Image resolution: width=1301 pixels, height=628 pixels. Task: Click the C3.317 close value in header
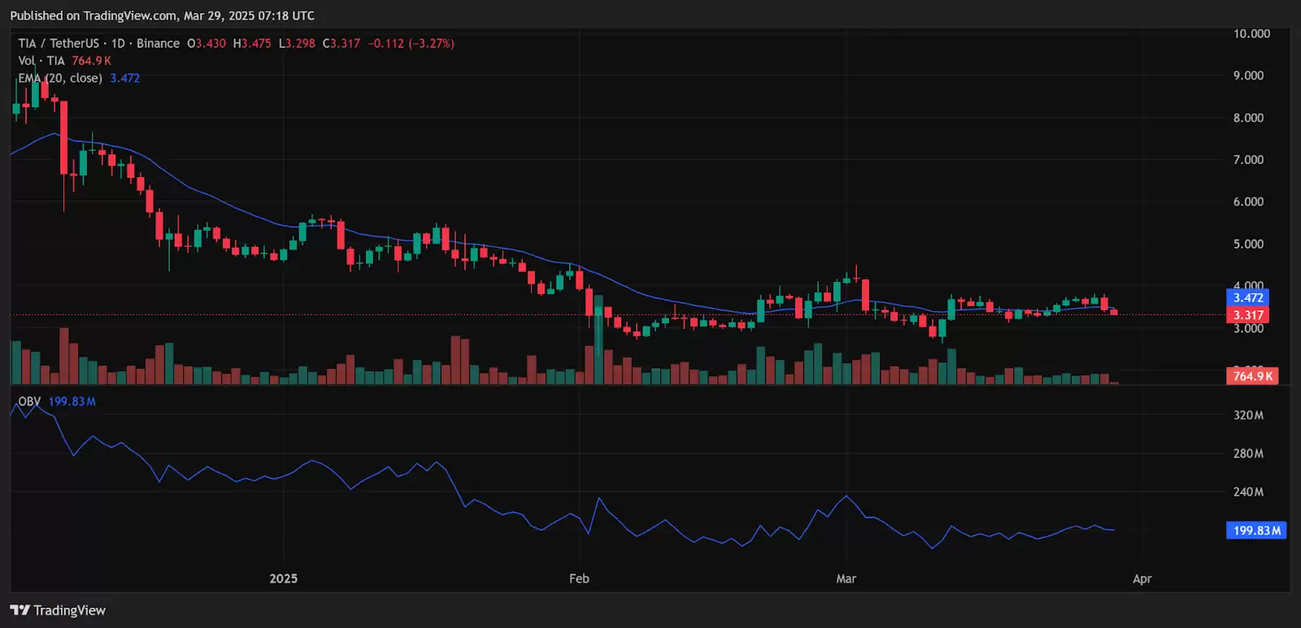(341, 43)
